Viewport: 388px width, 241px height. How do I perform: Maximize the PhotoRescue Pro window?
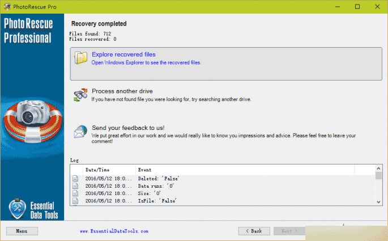click(357, 7)
